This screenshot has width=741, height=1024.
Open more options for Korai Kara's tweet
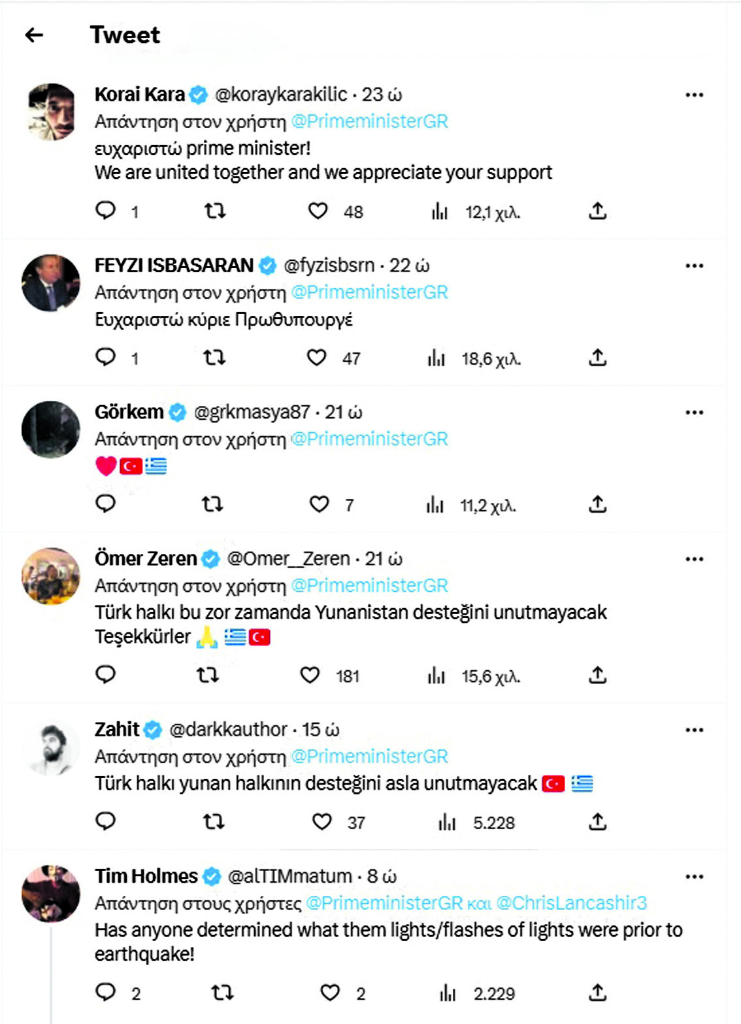[694, 95]
